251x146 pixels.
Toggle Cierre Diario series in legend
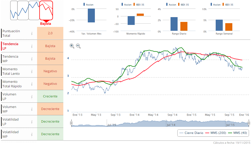[191, 133]
